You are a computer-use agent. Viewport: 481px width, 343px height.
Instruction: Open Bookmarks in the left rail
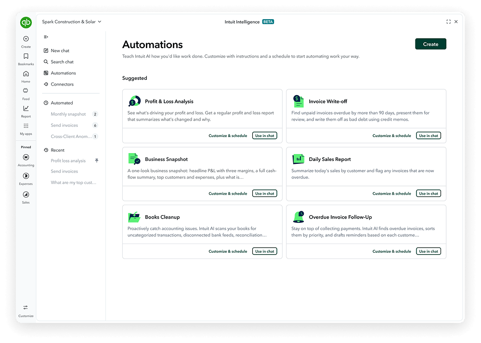tap(26, 56)
